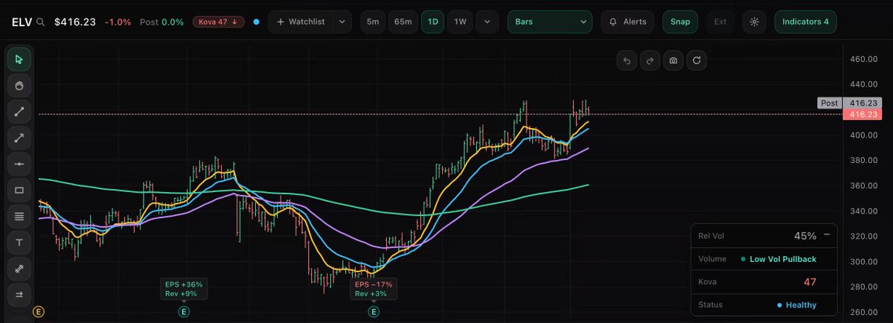This screenshot has width=893, height=323.
Task: Expand more timeframes dropdown
Action: click(487, 22)
